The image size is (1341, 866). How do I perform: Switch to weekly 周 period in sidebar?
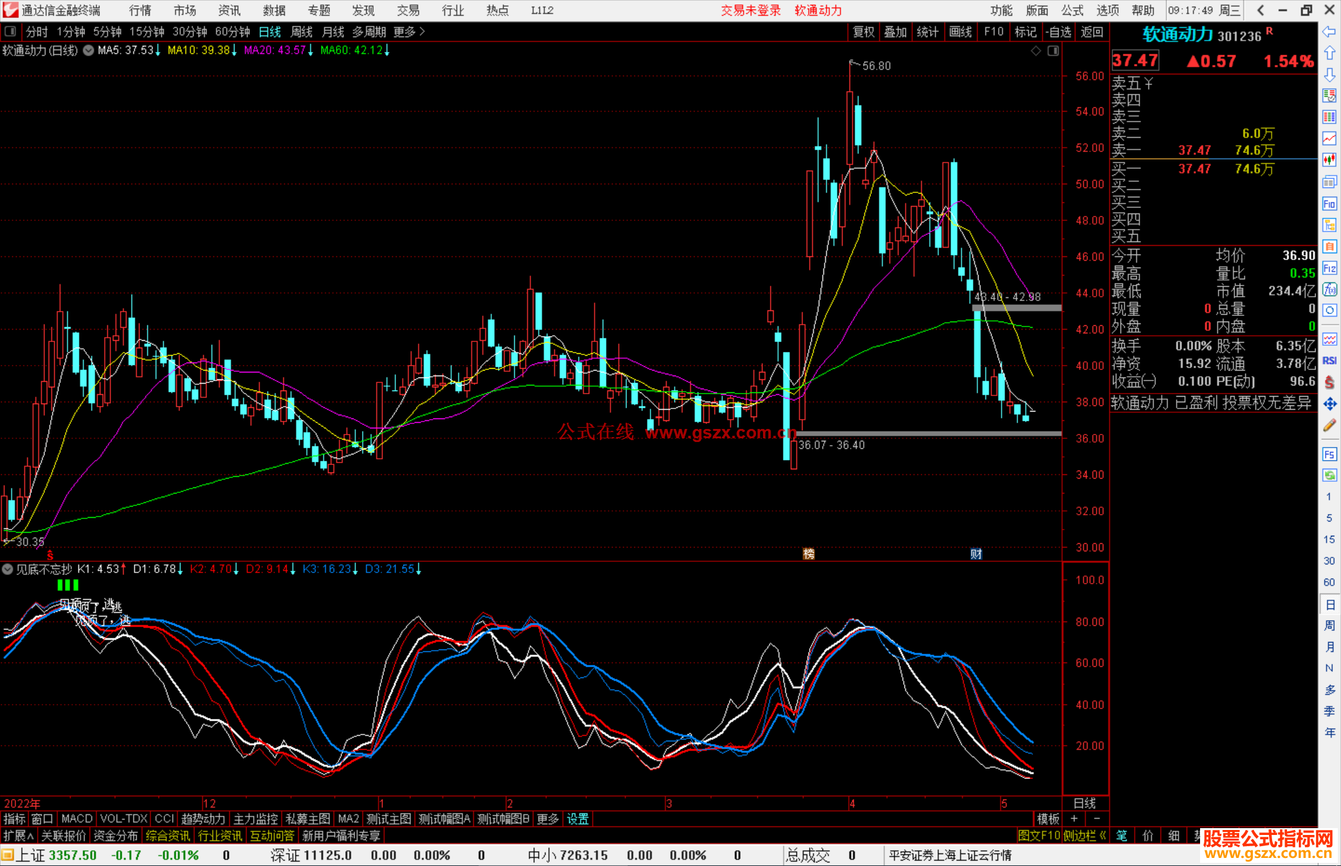click(1329, 626)
